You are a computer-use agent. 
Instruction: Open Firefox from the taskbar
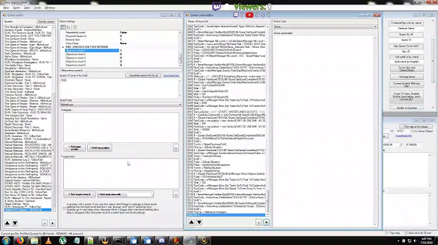(20, 241)
